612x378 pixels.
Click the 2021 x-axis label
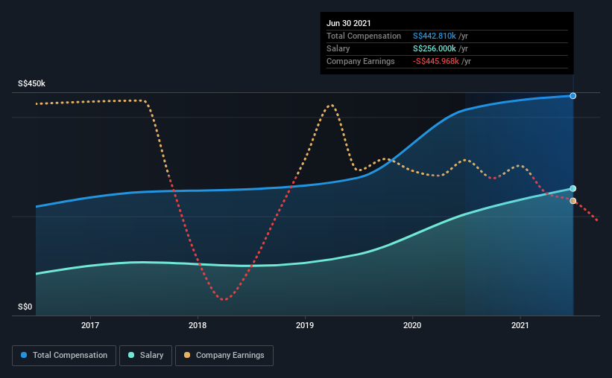tap(520, 325)
